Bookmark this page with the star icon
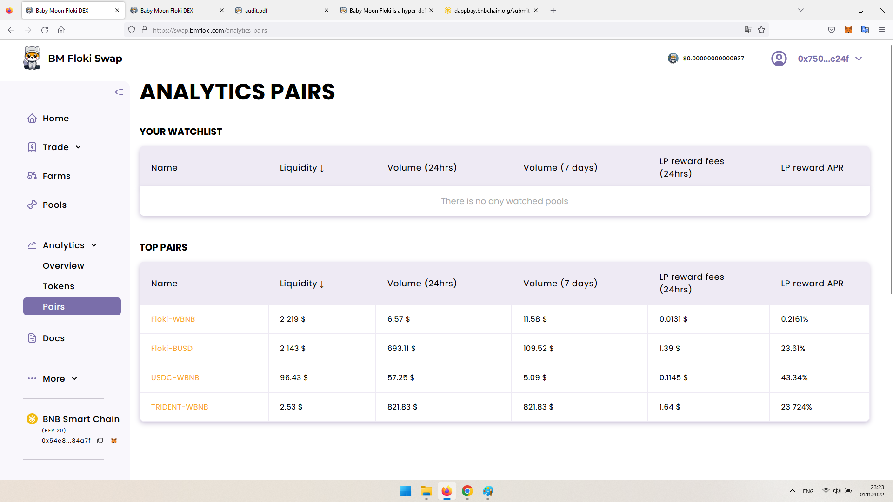 [761, 30]
